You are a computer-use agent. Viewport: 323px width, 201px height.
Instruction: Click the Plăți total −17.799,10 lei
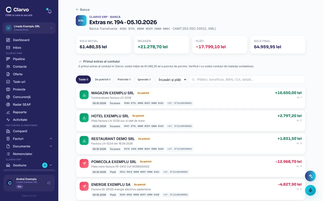coord(211,47)
